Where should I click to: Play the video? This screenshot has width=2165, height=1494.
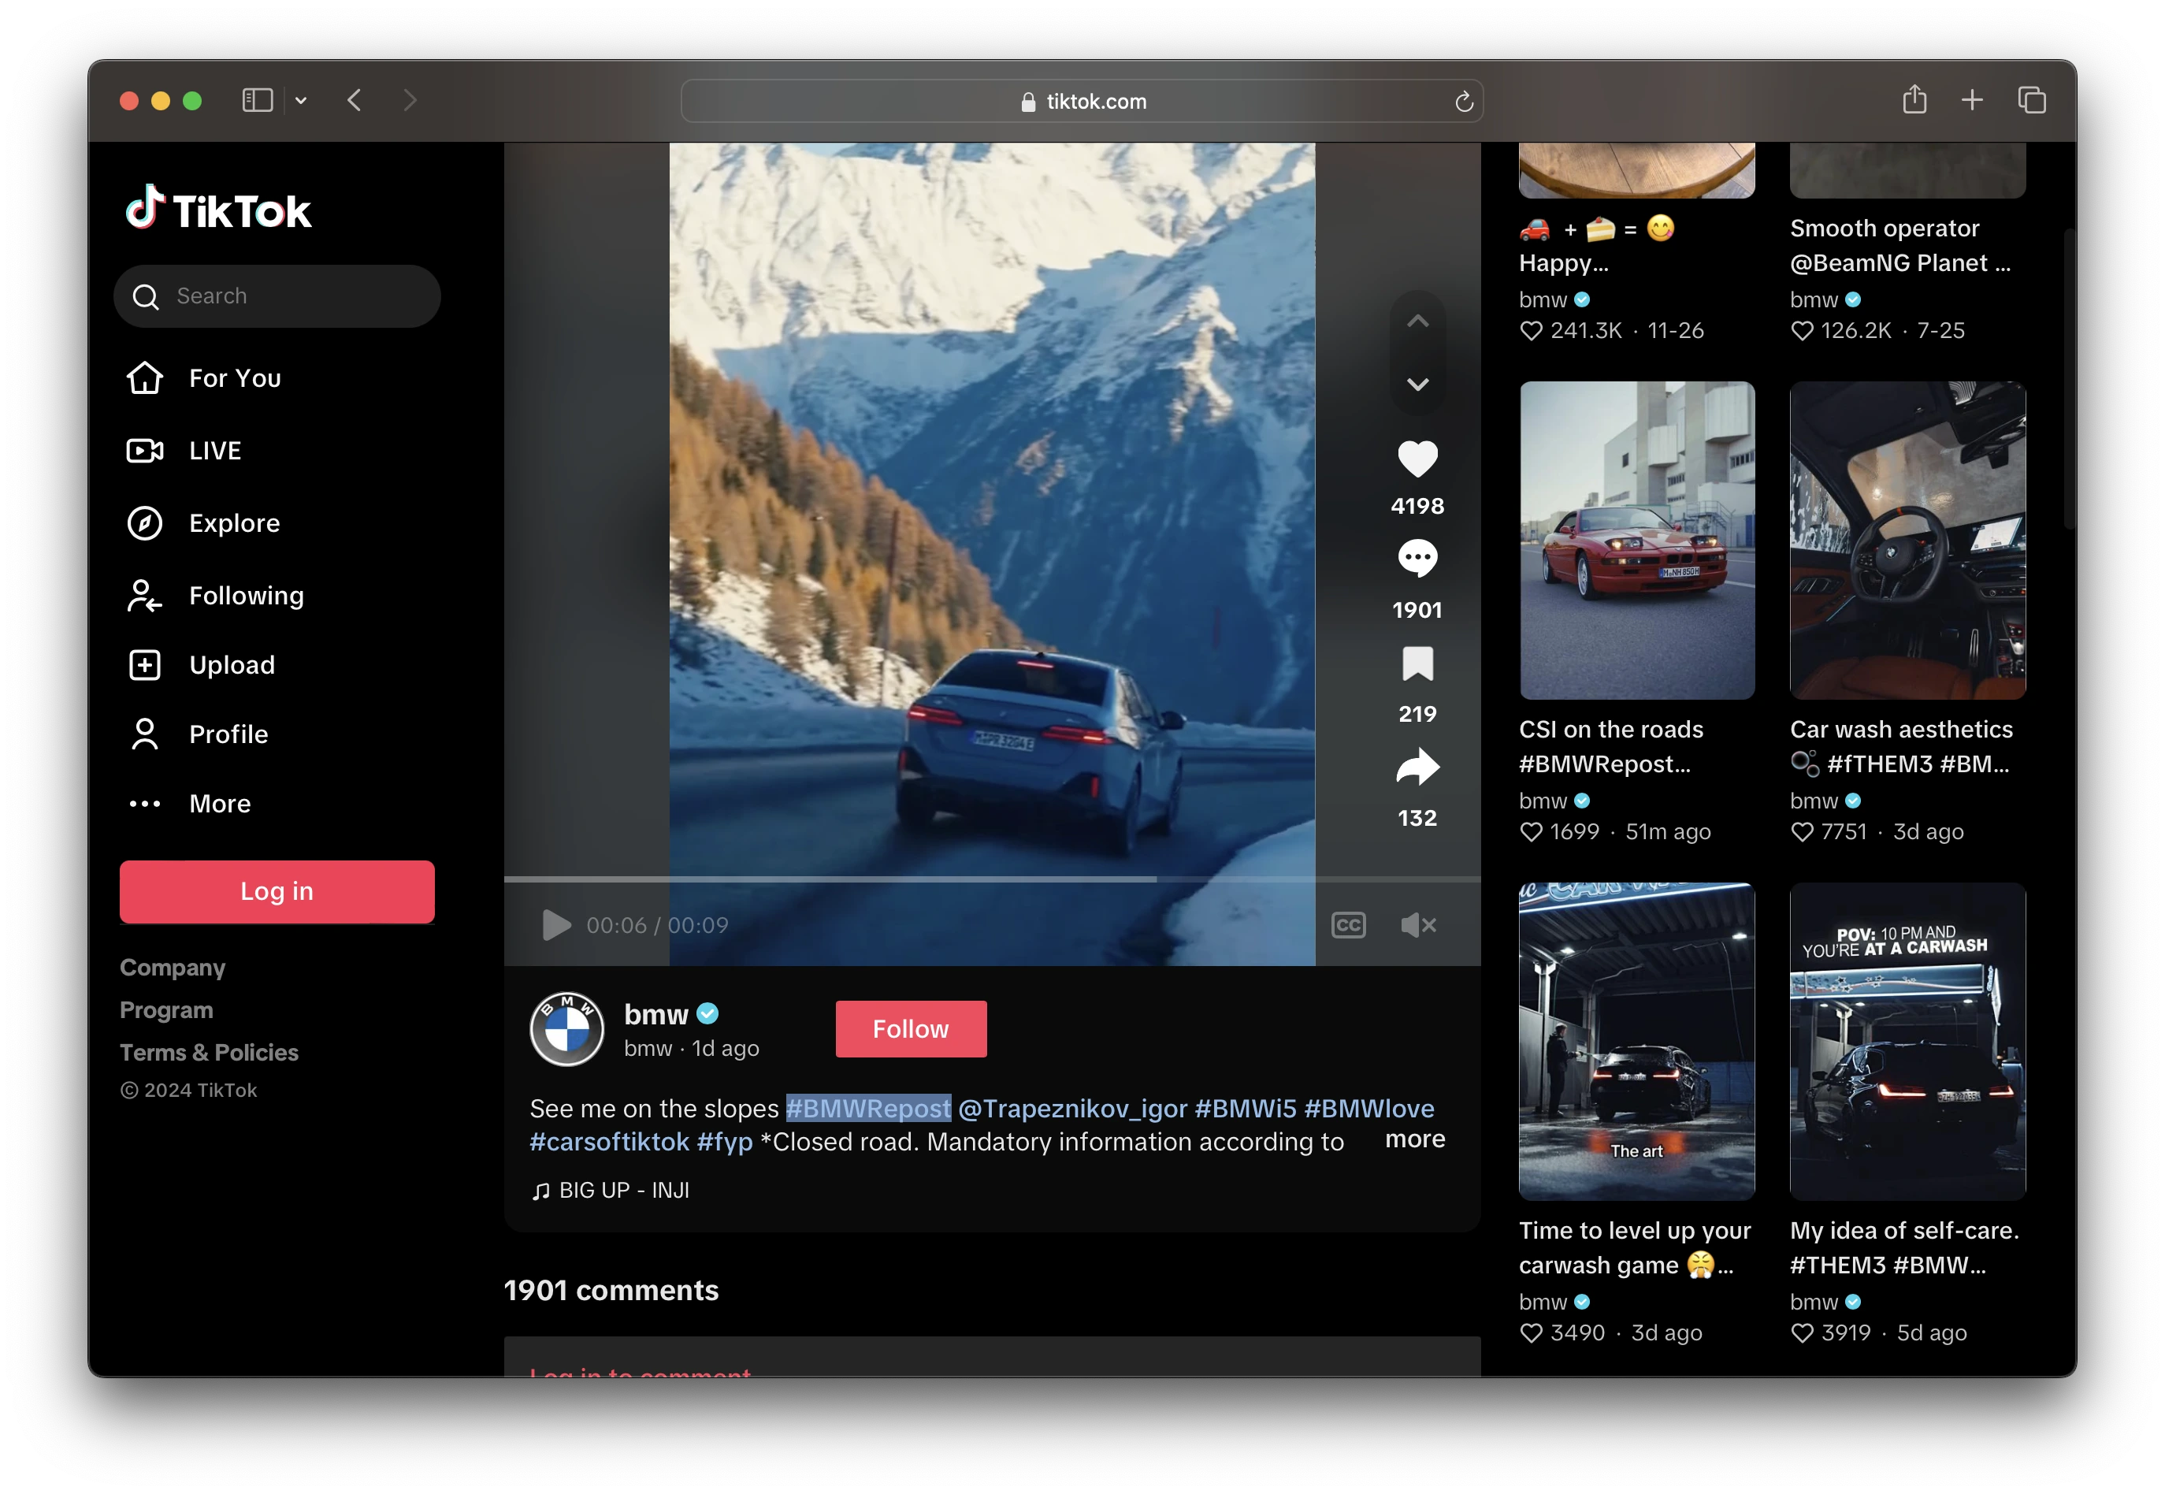556,925
